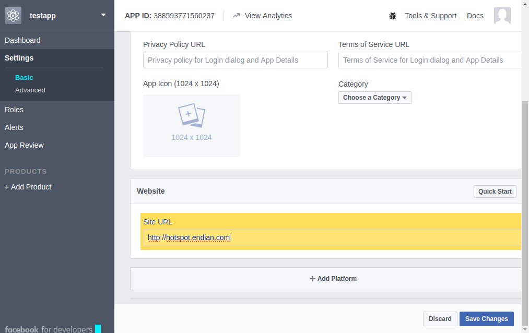
Task: Click the facebook for developers logo
Action: tap(48, 329)
